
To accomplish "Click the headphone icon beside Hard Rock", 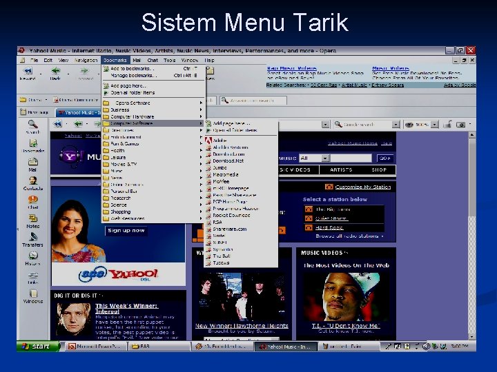I will coord(309,227).
